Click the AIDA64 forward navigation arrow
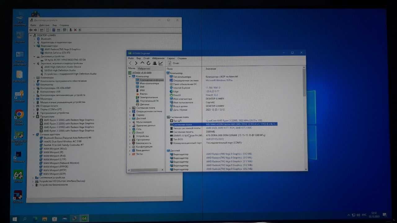This screenshot has height=223, width=397. [x=136, y=63]
